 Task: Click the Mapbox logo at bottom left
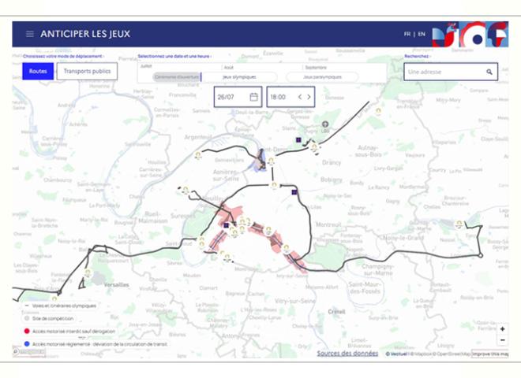pos(28,352)
